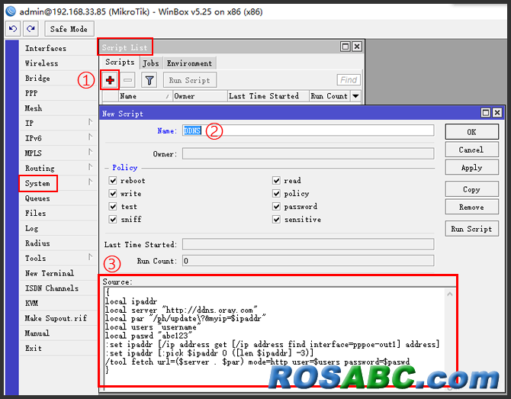Screen dimensions: 511x399
Task: Open ISDN Channels in the sidebar
Action: point(58,288)
